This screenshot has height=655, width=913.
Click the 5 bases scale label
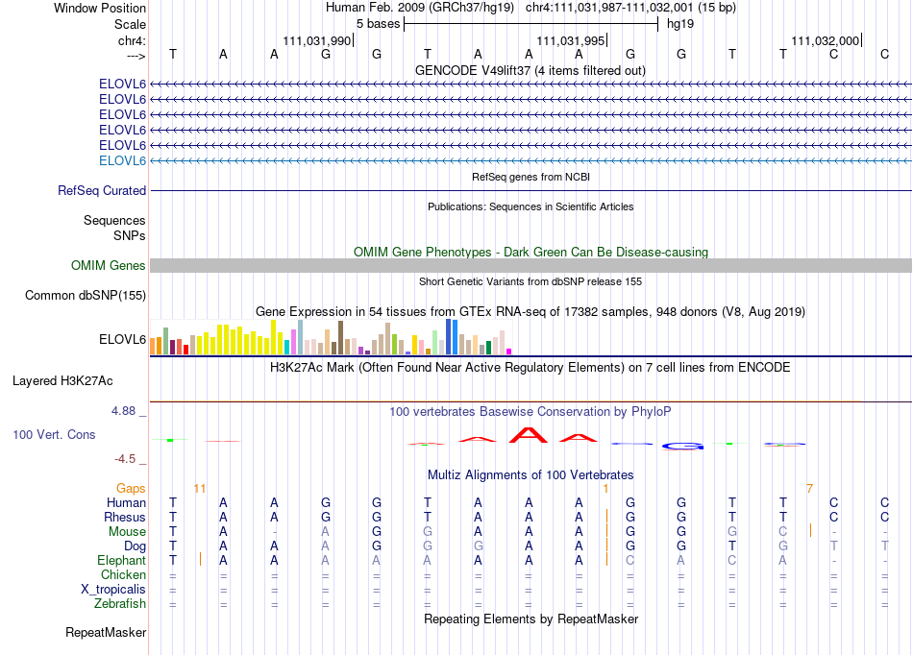(378, 24)
